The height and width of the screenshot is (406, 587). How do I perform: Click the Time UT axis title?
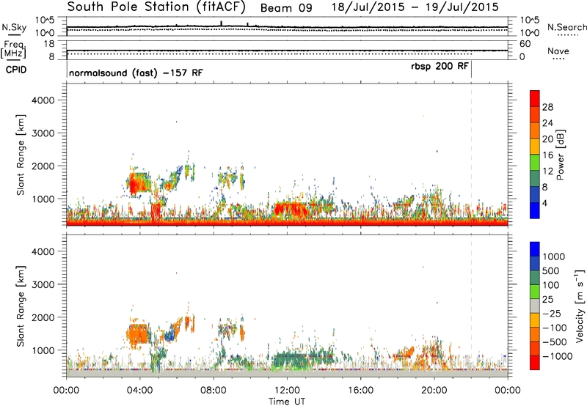tap(287, 402)
